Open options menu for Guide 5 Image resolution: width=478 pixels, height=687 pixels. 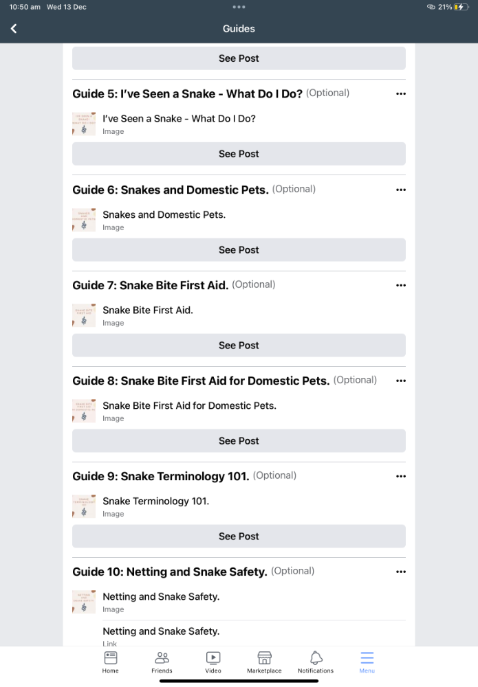point(401,93)
